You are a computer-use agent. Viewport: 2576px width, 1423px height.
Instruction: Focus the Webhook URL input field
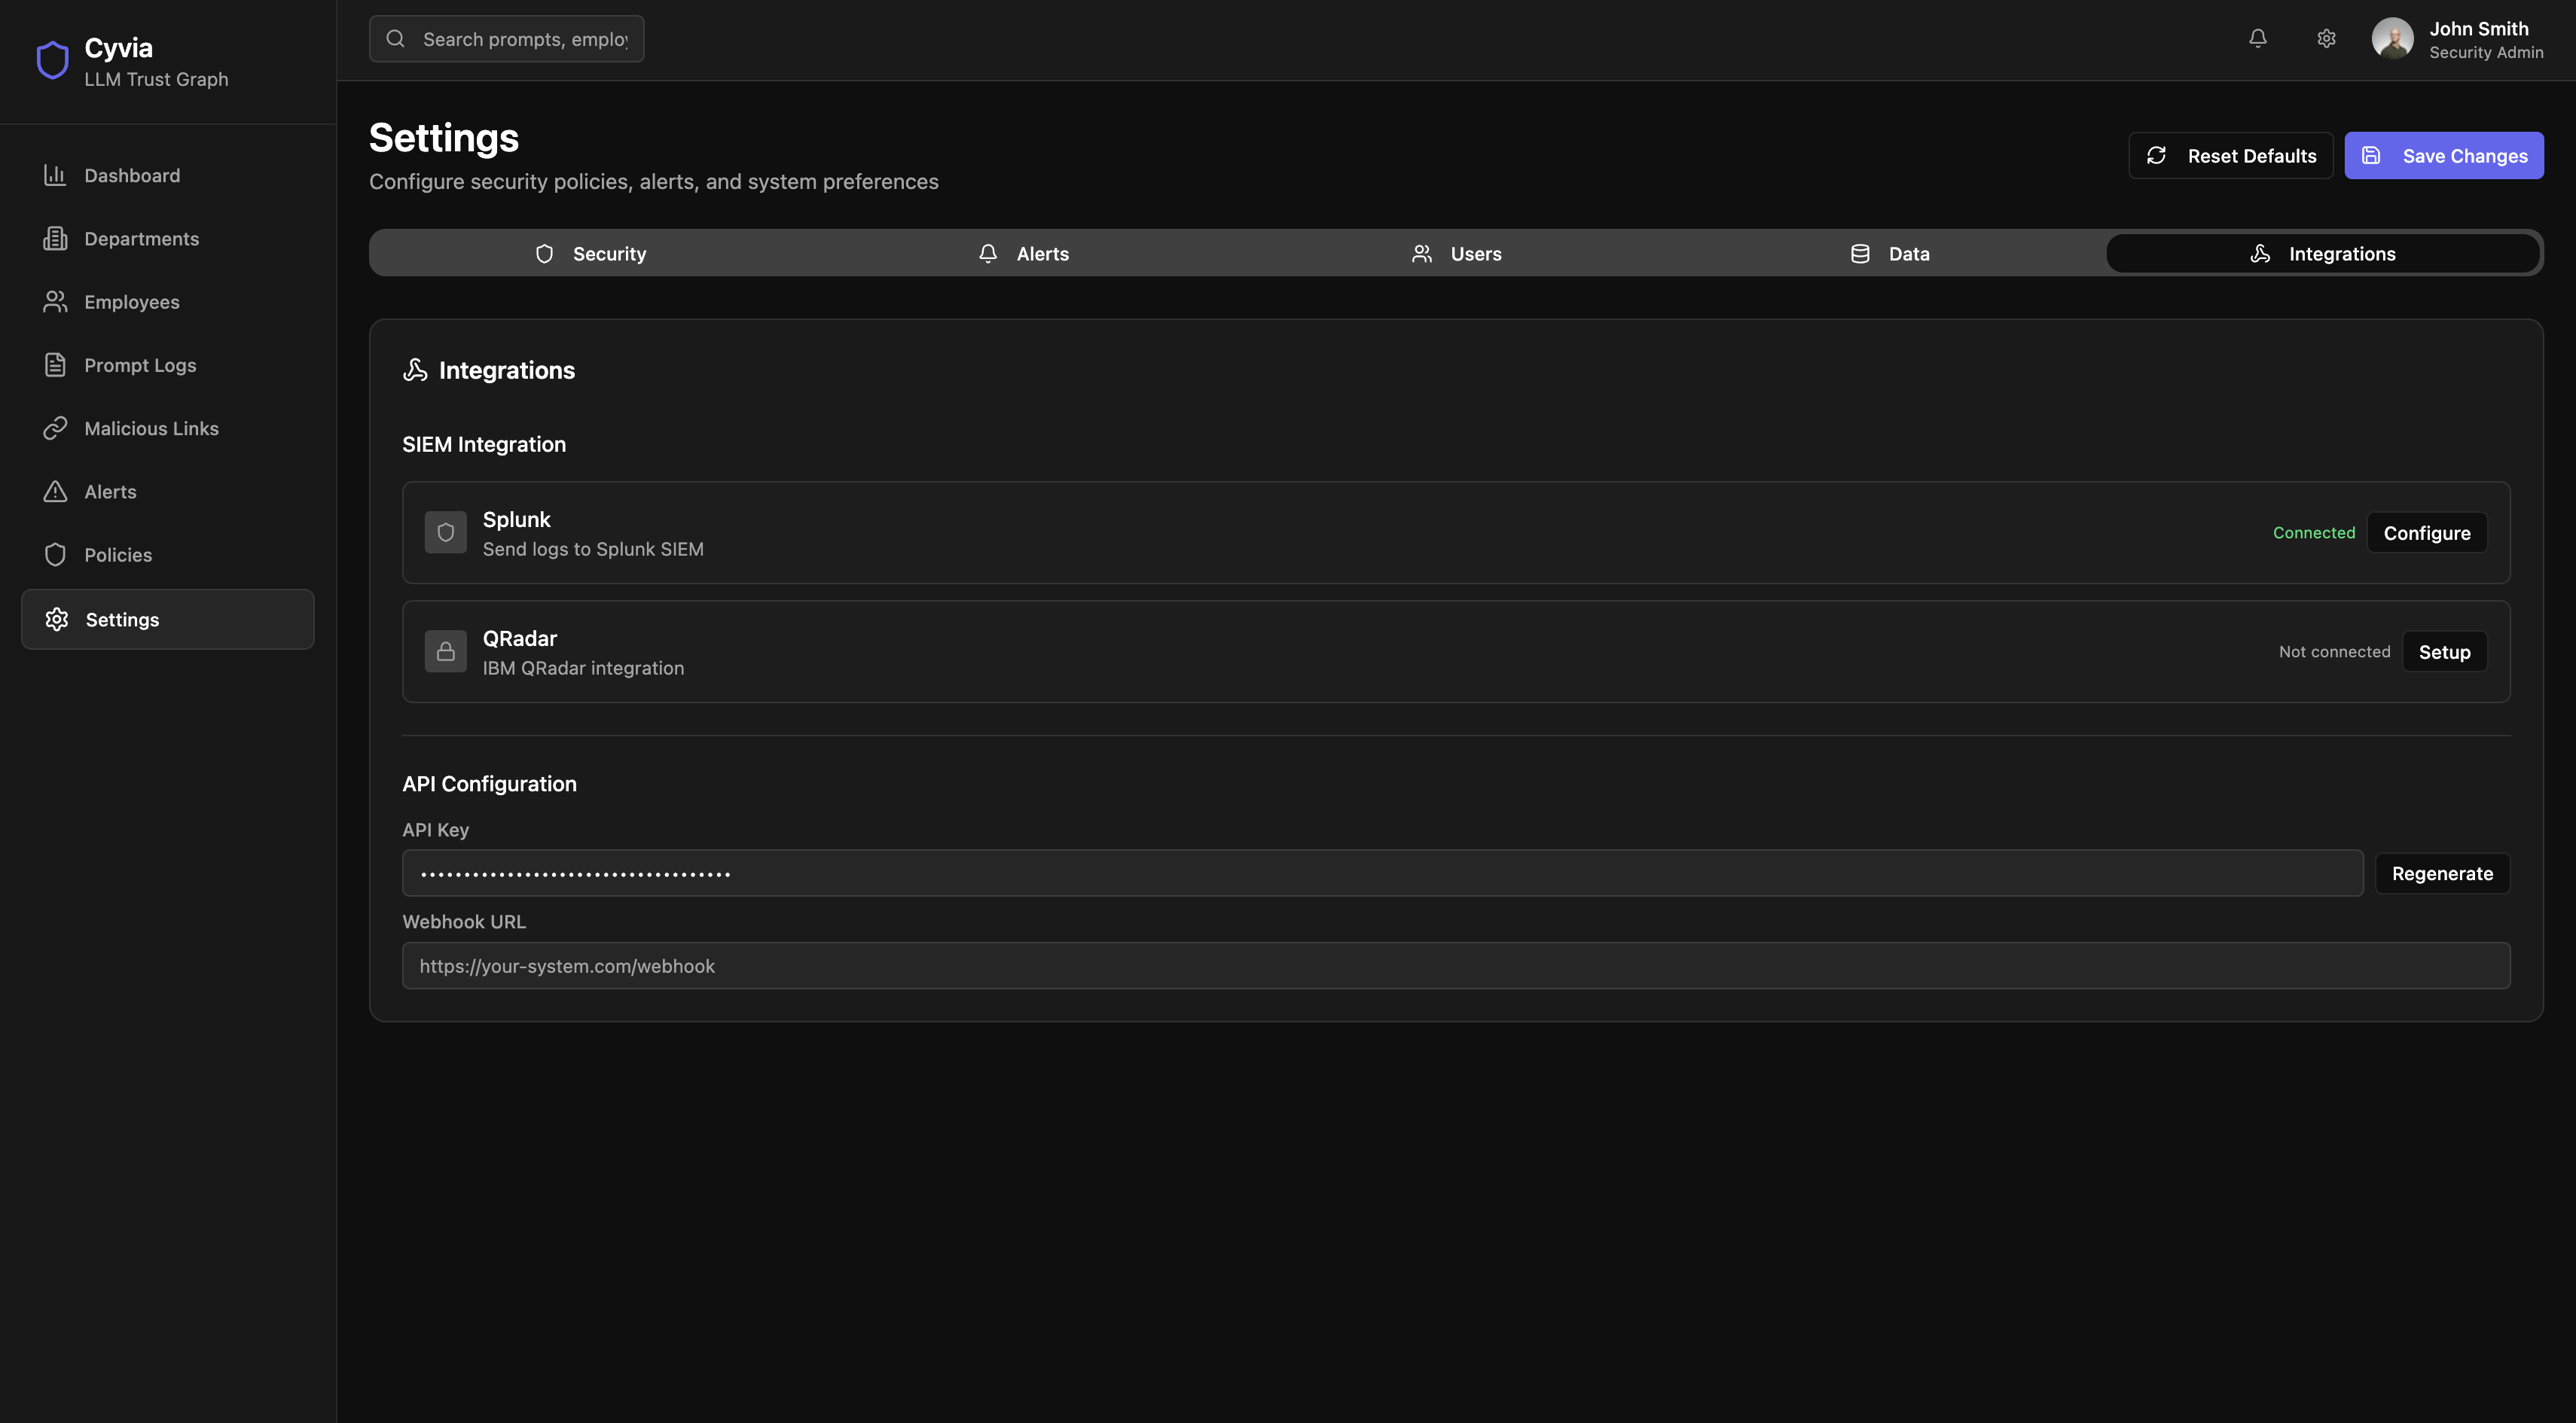click(1455, 966)
